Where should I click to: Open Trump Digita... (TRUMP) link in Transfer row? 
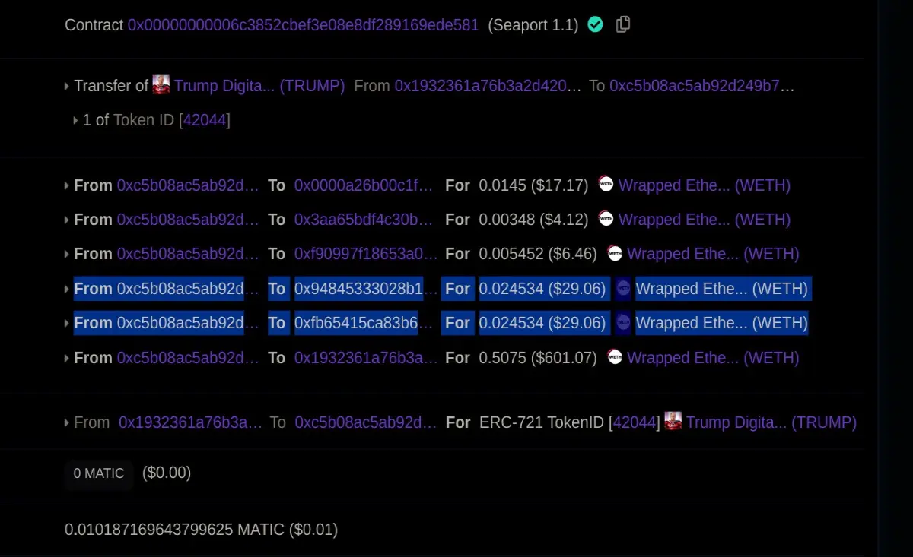259,86
